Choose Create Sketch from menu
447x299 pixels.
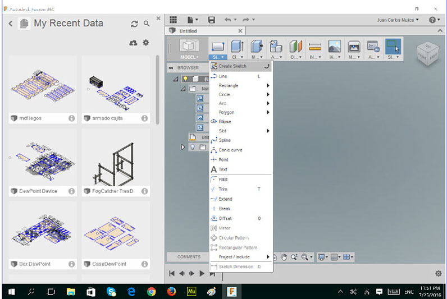(241, 66)
